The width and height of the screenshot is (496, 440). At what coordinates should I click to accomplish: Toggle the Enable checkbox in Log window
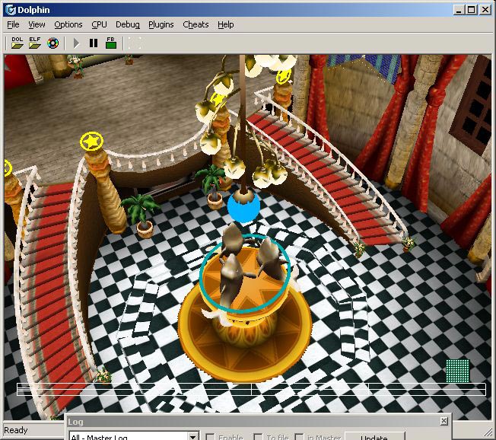click(x=210, y=437)
